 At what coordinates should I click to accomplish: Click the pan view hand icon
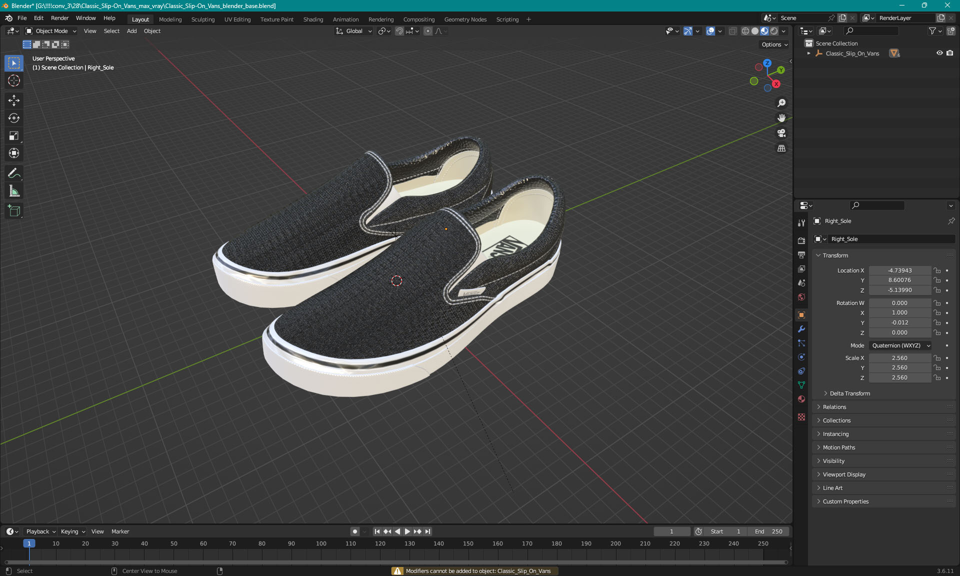781,118
